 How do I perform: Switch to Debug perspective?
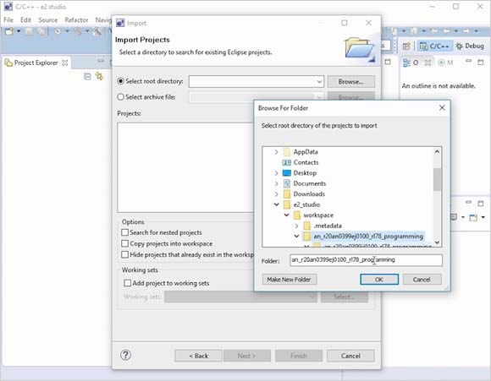469,46
